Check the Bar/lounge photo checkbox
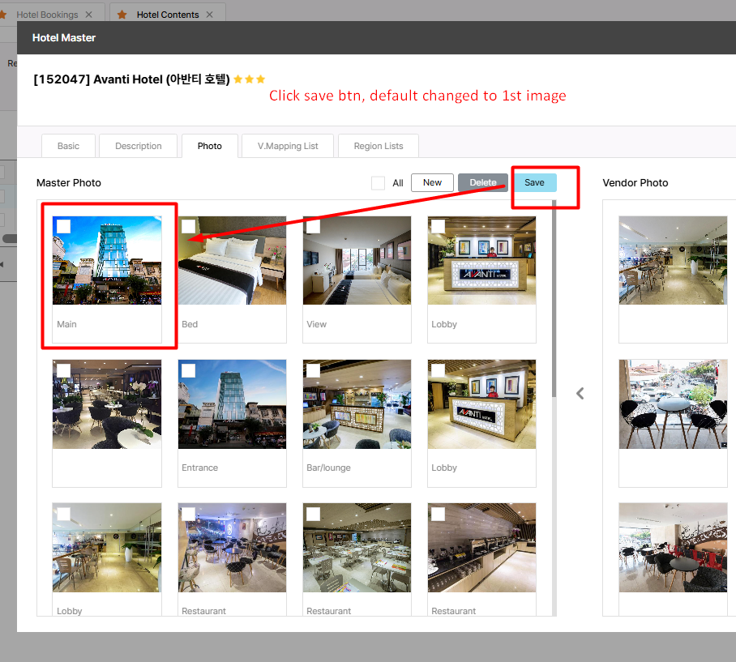Screen dimensions: 736x662 pyautogui.click(x=313, y=370)
